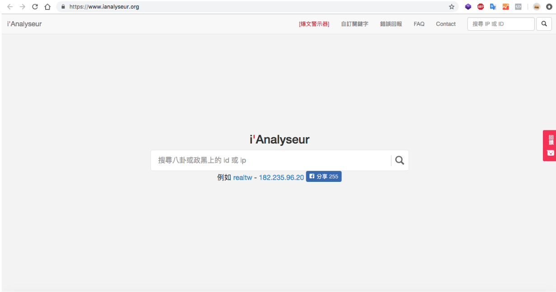Open the browser home page icon
Image resolution: width=556 pixels, height=292 pixels.
click(x=47, y=7)
